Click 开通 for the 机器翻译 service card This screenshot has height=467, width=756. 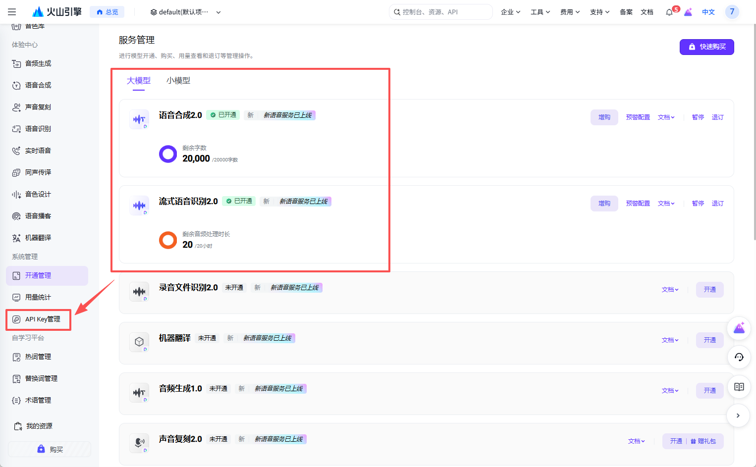[x=710, y=340]
